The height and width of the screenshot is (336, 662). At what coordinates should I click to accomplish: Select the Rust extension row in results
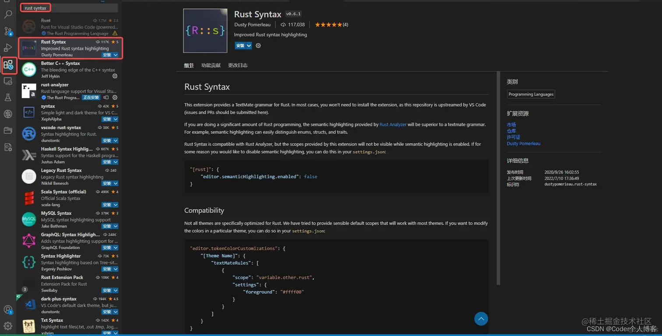70,27
